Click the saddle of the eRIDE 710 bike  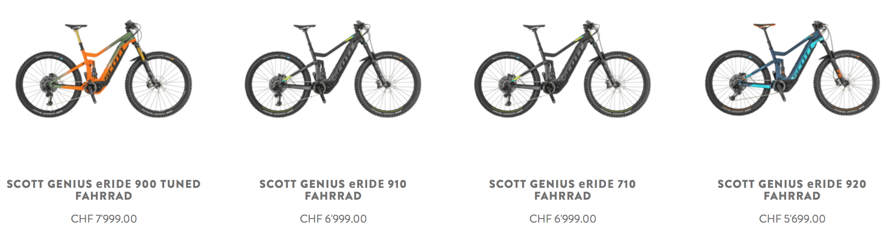tap(534, 27)
